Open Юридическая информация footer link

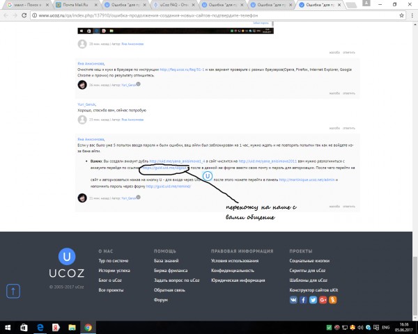(238, 280)
